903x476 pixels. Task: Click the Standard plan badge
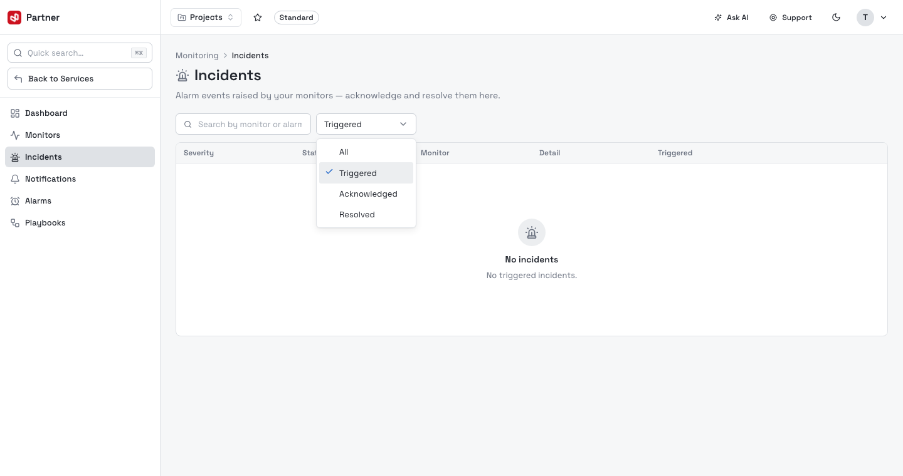(x=297, y=18)
